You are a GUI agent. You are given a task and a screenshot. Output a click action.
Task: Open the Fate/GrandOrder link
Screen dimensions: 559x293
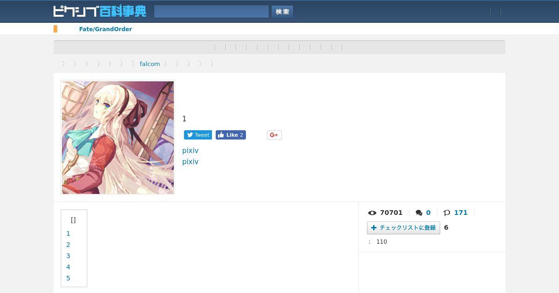[105, 29]
